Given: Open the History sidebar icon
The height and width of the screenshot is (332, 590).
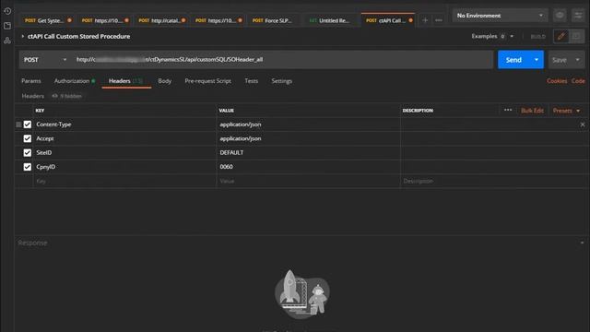Looking at the screenshot, I should [7, 11].
